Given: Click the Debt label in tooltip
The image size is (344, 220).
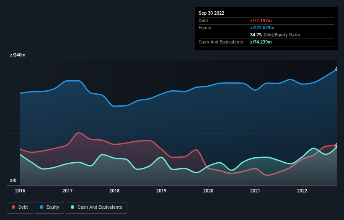Looking at the screenshot, I should [203, 20].
